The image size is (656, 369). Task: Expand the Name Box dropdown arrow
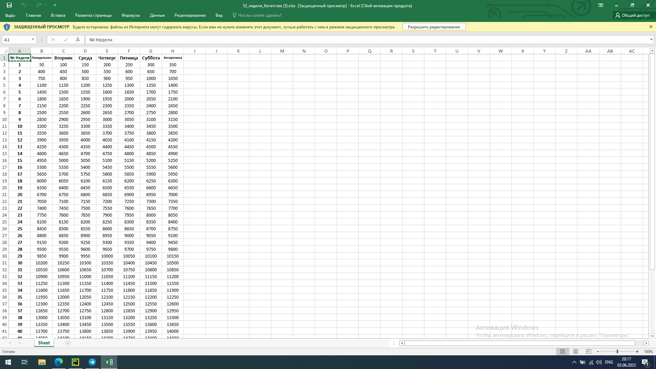coord(33,40)
